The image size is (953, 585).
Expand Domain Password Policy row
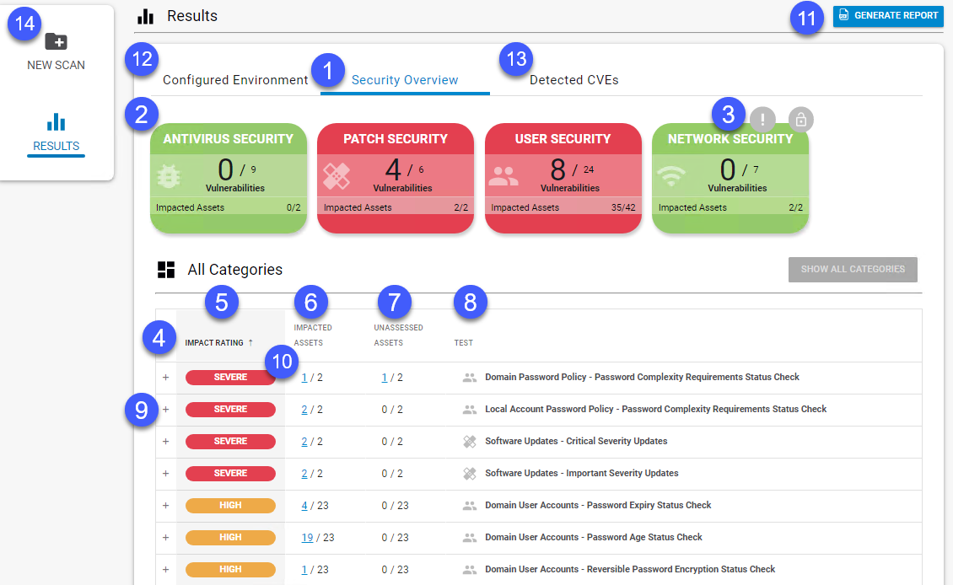coord(165,378)
